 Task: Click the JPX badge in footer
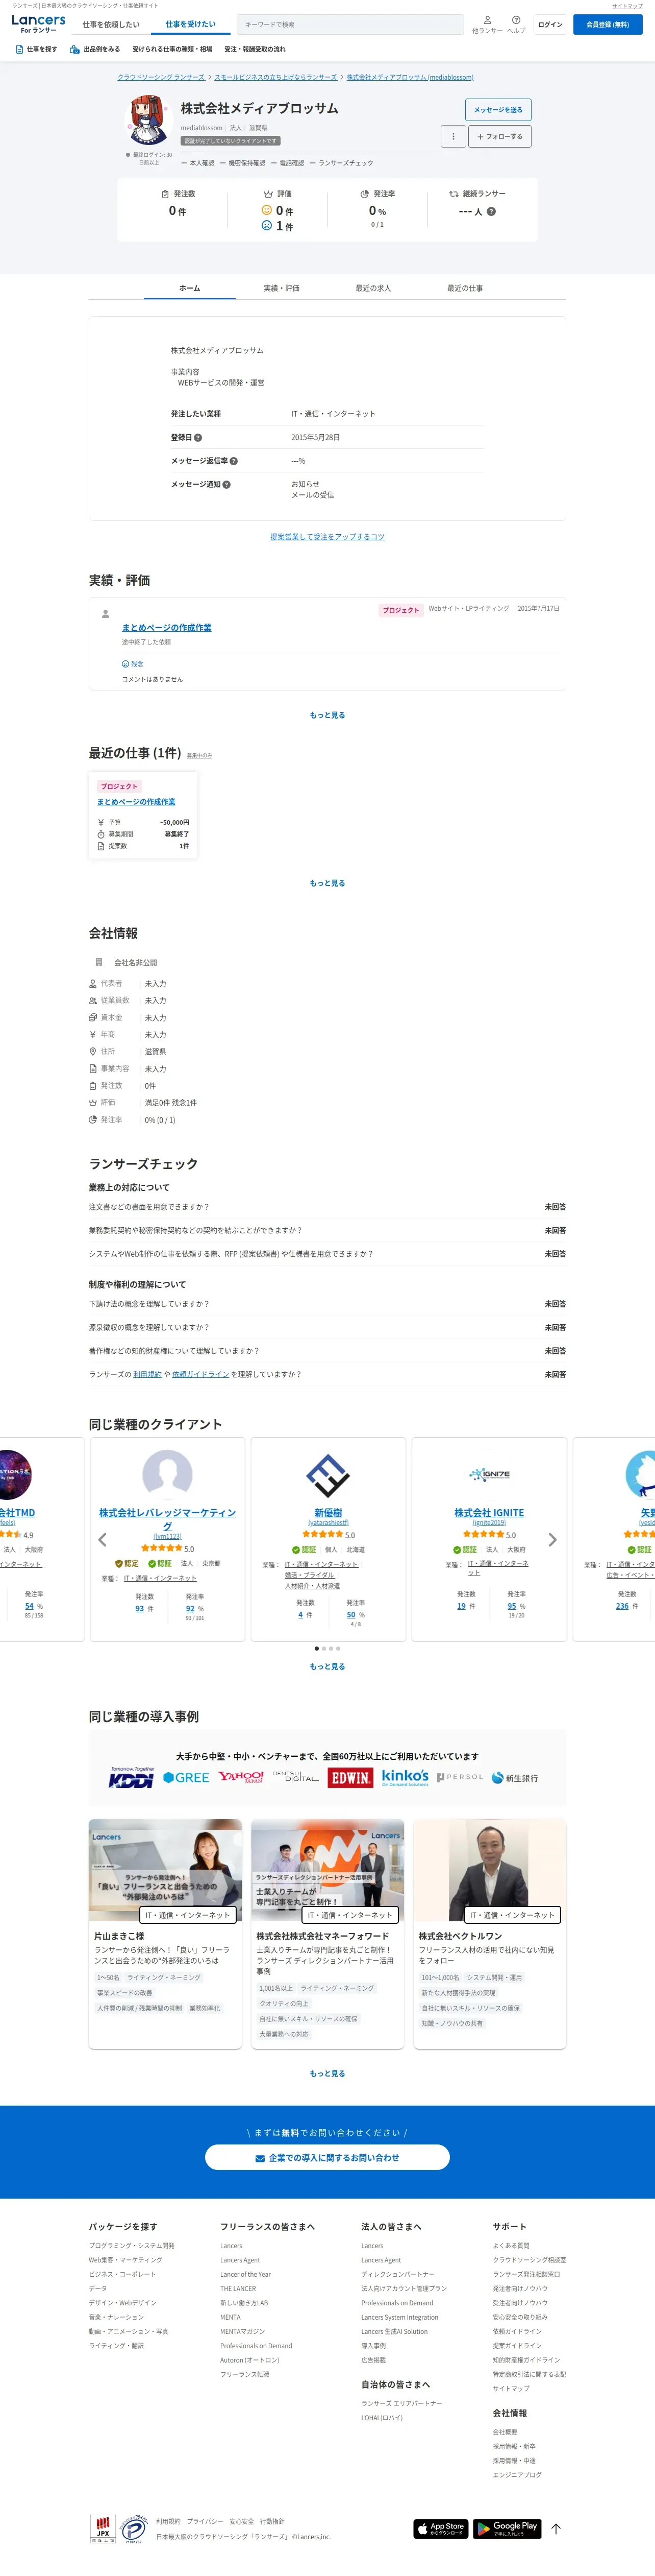pyautogui.click(x=102, y=2528)
